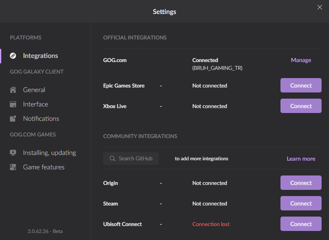The width and height of the screenshot is (329, 240).
Task: Open Game features section
Action: click(44, 167)
